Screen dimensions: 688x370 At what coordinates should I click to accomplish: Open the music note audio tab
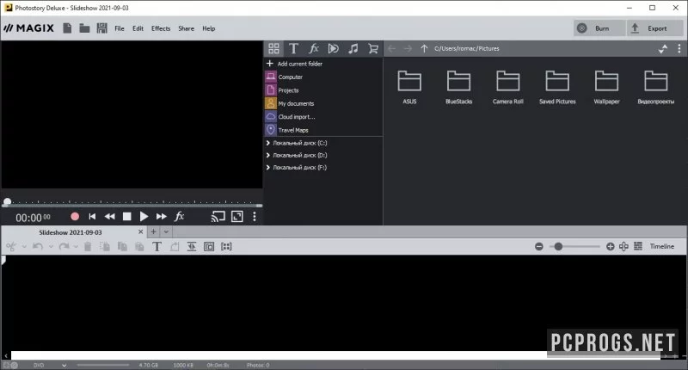pos(353,48)
